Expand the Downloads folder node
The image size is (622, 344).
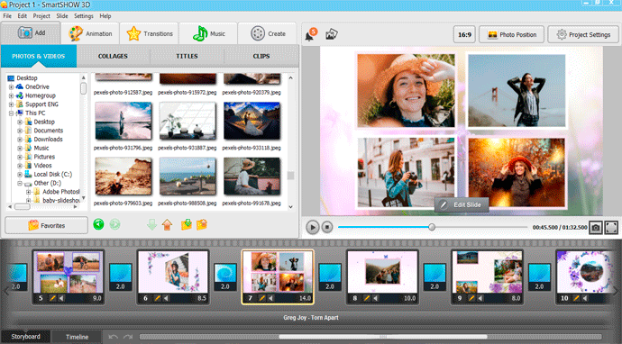coord(20,139)
